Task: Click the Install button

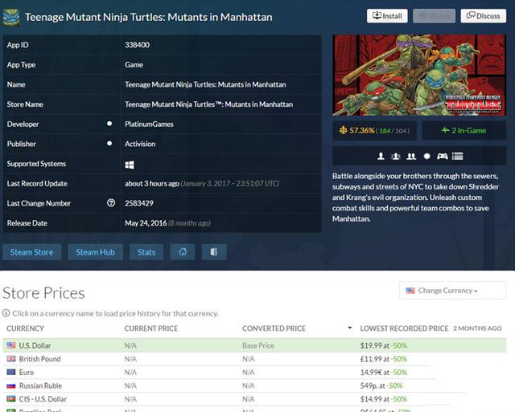Action: coord(387,16)
